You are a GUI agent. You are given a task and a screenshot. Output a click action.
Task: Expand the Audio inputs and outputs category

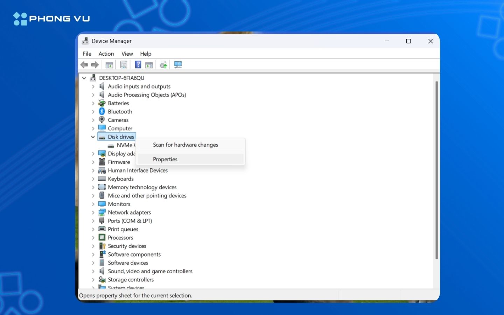click(x=93, y=86)
